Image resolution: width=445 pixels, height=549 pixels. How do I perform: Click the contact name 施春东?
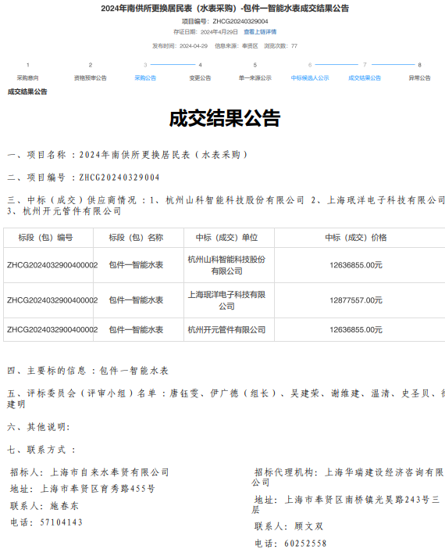click(x=64, y=506)
